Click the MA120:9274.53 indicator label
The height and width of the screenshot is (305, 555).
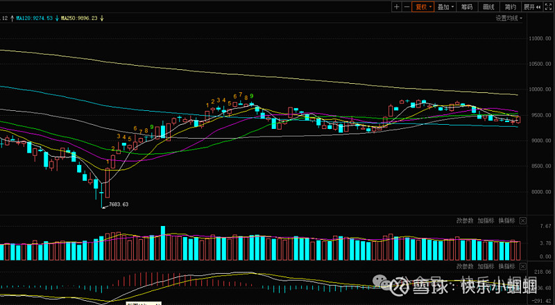point(34,18)
